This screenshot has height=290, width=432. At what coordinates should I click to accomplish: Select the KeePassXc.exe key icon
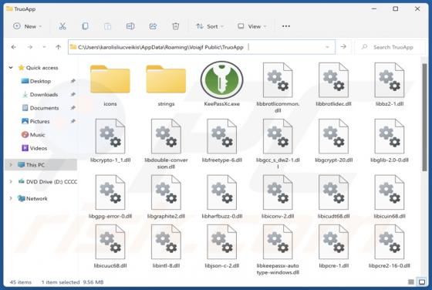(x=222, y=80)
